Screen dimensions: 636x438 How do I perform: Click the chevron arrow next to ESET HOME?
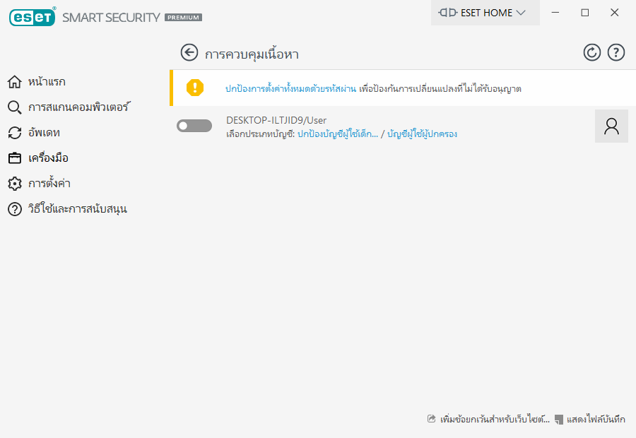[x=521, y=13]
